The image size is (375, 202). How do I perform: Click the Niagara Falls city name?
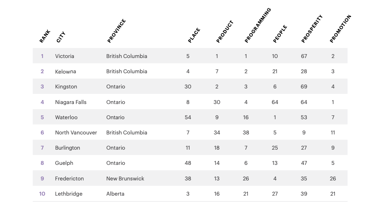[71, 102]
